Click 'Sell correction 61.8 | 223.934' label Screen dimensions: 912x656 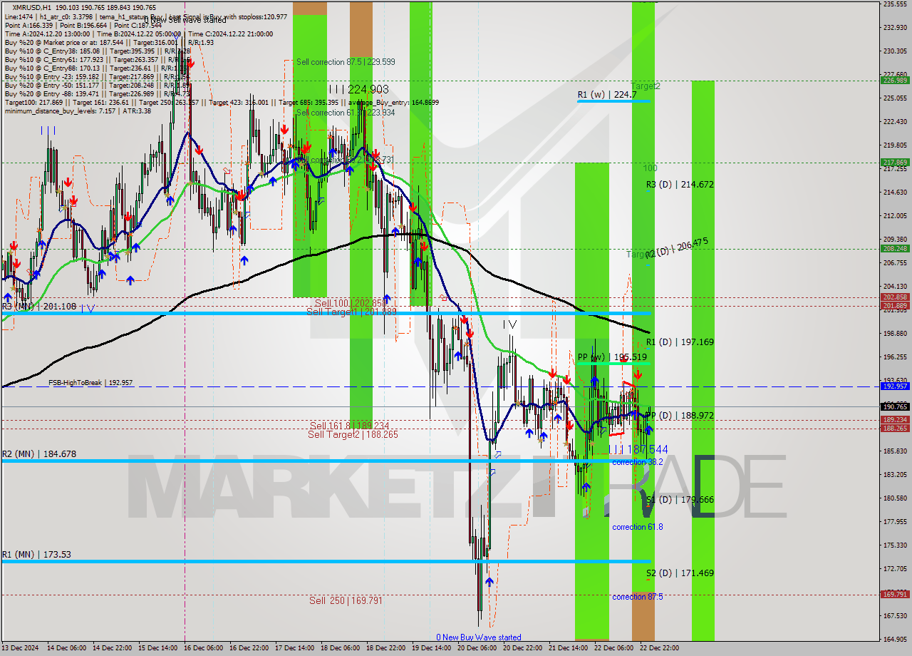pos(346,113)
